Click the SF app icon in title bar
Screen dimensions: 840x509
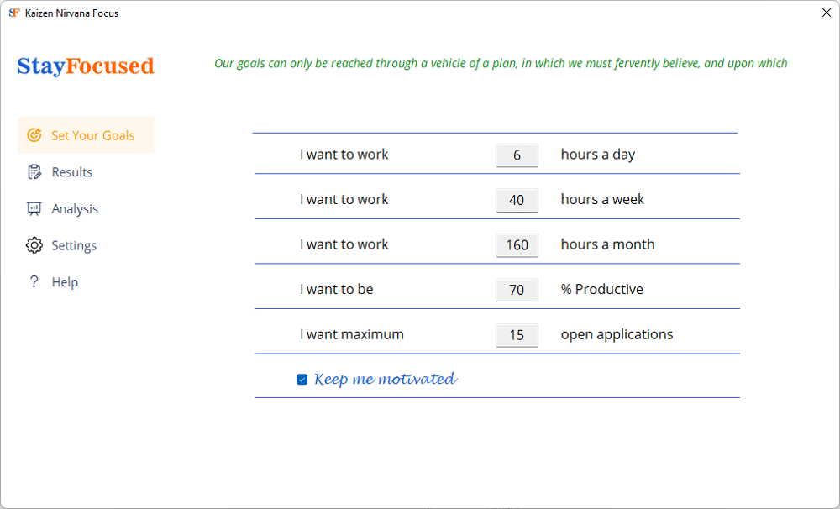13,13
